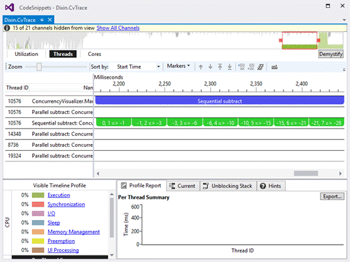Viewport: 350px width, 262px height.
Task: Open the Hints tab
Action: (271, 186)
